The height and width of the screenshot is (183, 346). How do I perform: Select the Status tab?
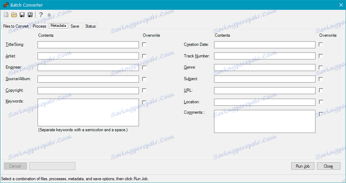click(x=91, y=26)
